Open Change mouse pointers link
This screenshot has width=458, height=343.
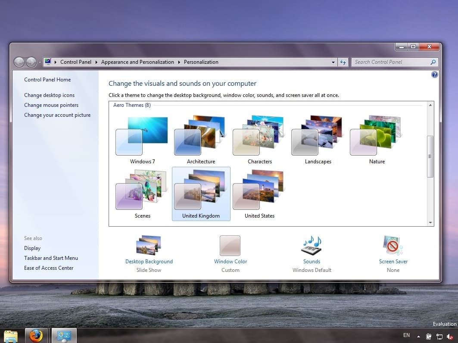(51, 105)
